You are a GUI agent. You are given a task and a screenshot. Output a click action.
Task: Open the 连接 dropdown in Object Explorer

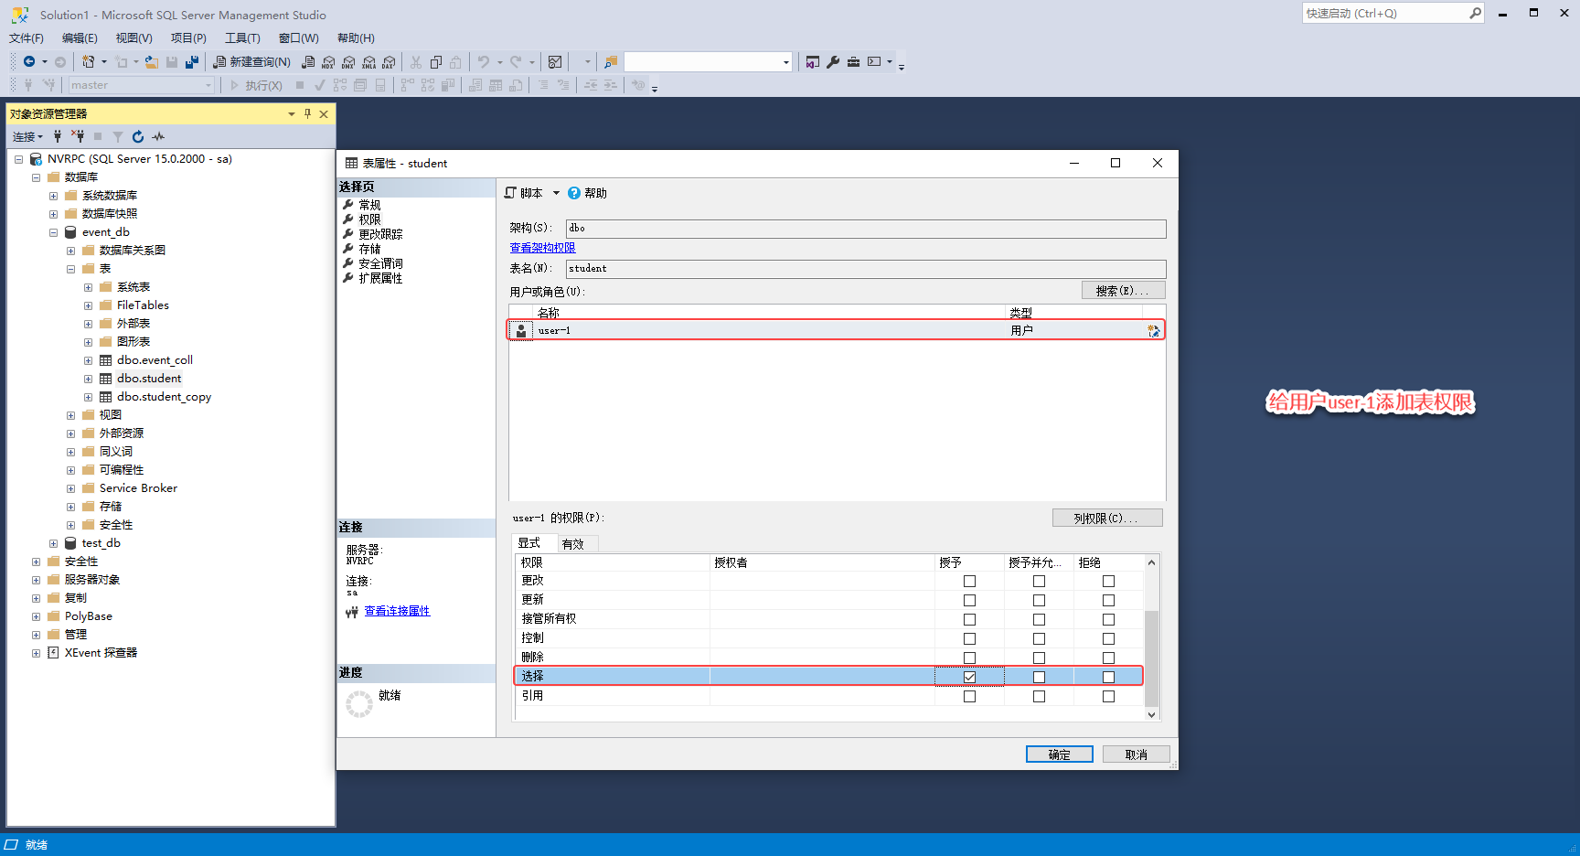(x=27, y=136)
